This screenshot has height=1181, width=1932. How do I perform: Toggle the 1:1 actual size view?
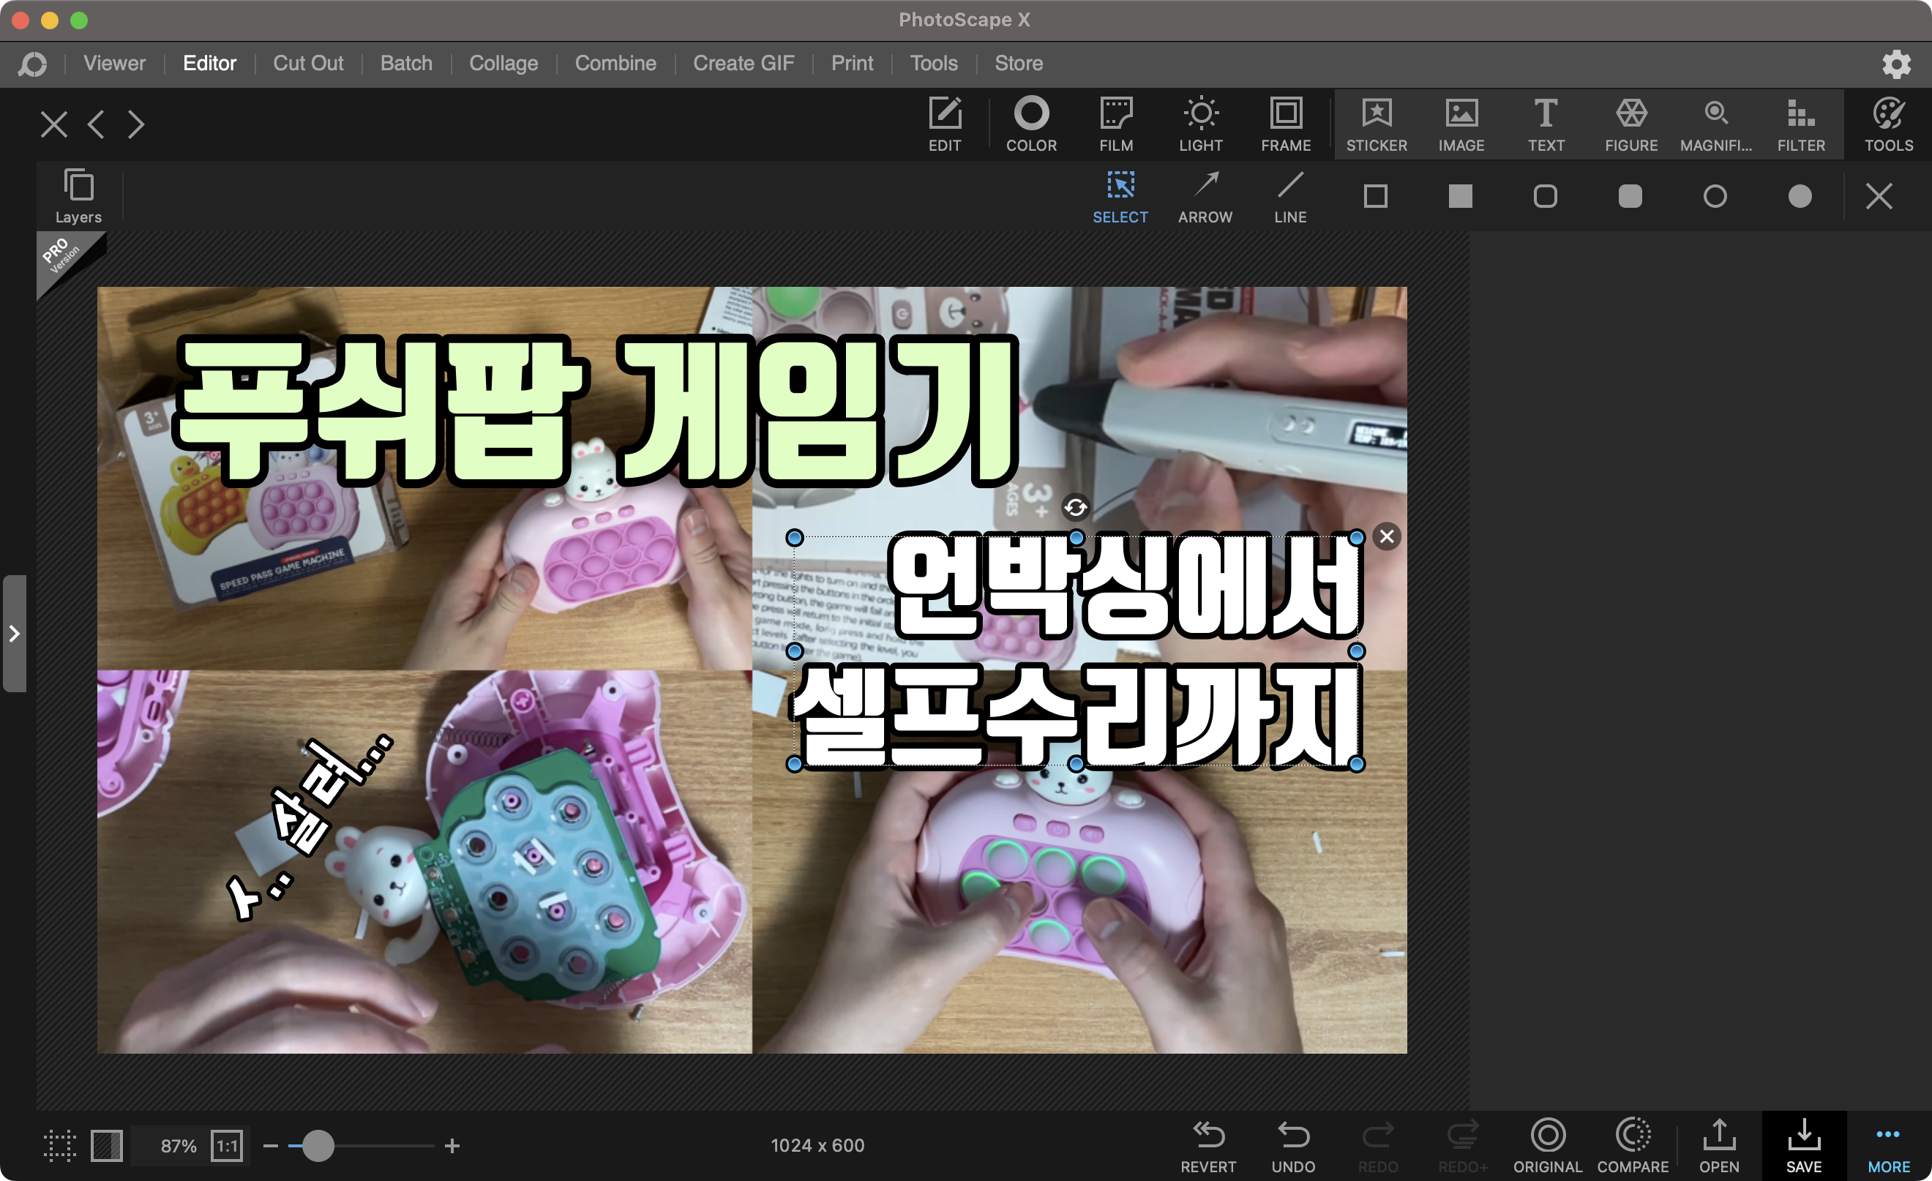click(x=227, y=1146)
